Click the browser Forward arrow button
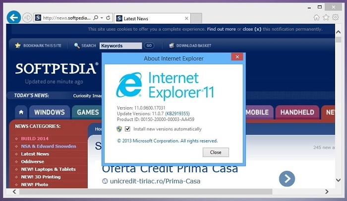Viewport: 347px width, 201px height. coord(27,18)
